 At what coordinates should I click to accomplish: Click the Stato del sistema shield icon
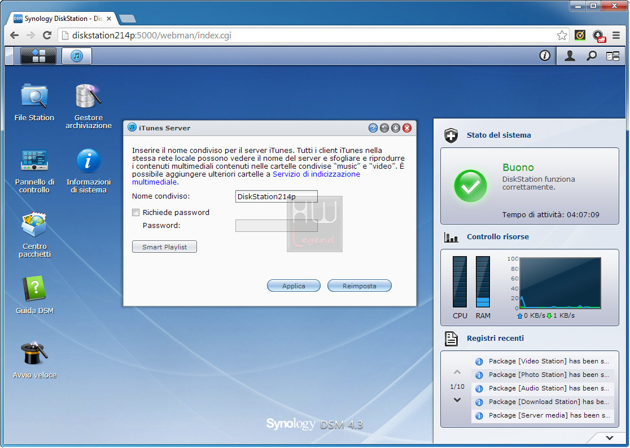(x=451, y=135)
